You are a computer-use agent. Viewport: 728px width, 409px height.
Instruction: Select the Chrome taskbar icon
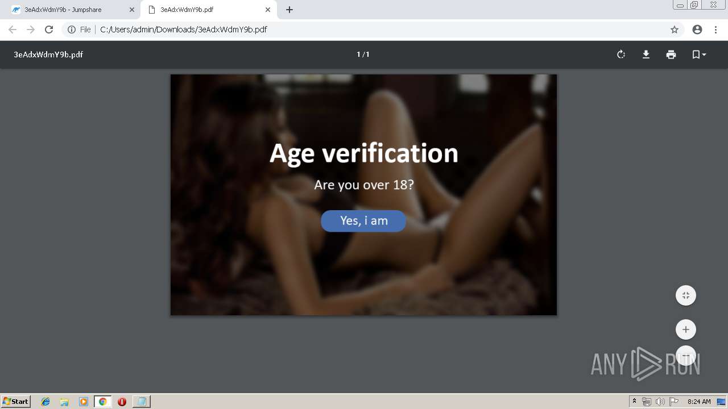pyautogui.click(x=102, y=402)
